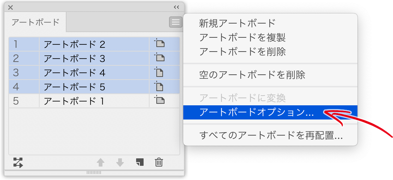
Task: Click the trash icon to delete artboard
Action: click(159, 162)
